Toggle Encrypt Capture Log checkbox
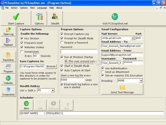The height and width of the screenshot is (125, 166). click(62, 34)
